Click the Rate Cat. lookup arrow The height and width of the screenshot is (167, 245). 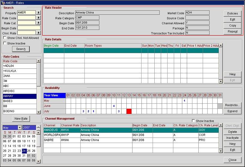[x=39, y=23]
